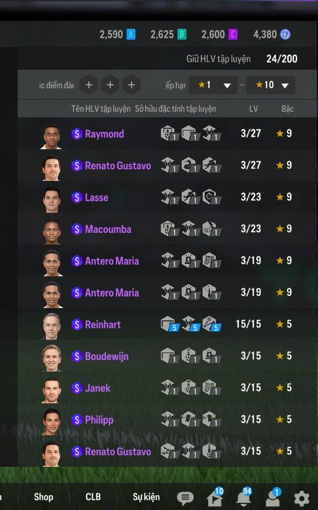Open the friends icon with 1 badge

coord(273,497)
